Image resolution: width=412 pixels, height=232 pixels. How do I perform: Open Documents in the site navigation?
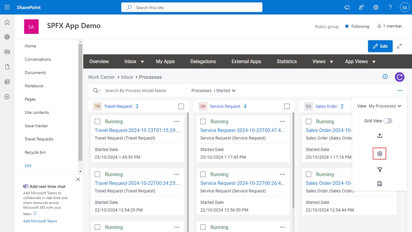tap(35, 72)
